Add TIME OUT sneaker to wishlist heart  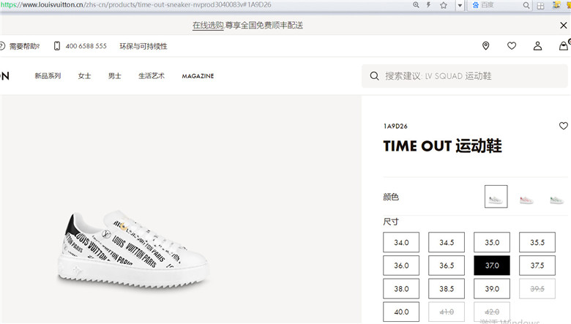[x=564, y=126]
